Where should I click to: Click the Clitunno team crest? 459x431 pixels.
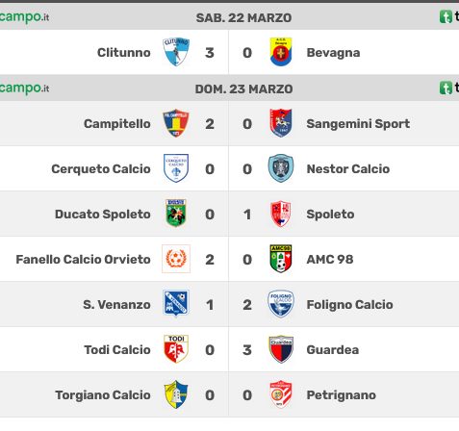point(176,52)
